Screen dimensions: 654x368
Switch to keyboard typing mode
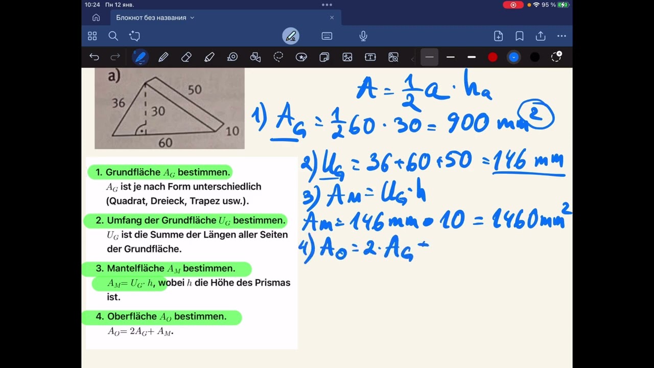(327, 36)
